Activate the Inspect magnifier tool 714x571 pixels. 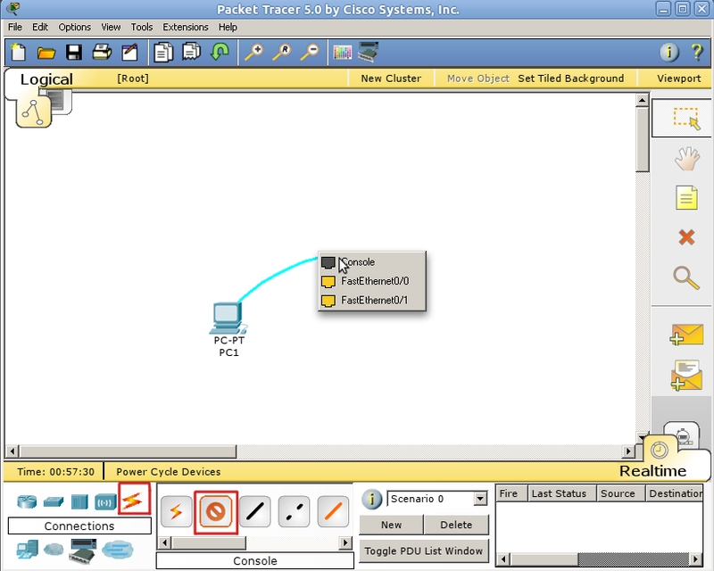[685, 277]
